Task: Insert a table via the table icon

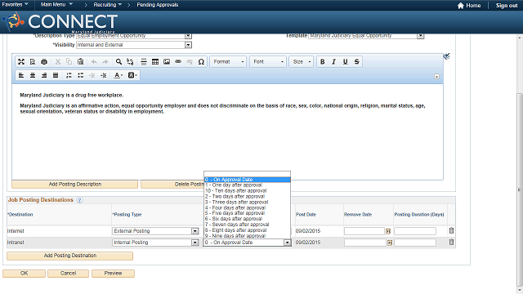Action: tap(155, 62)
